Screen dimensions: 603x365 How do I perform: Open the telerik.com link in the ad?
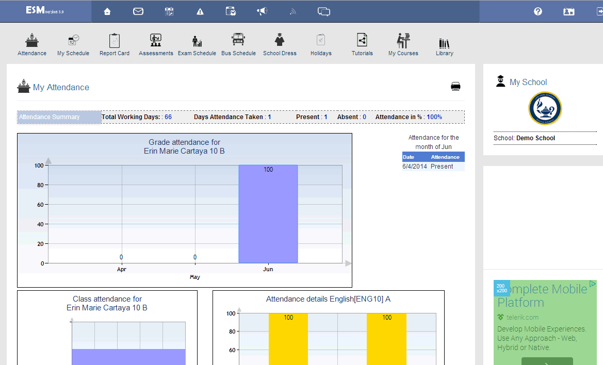click(x=522, y=318)
